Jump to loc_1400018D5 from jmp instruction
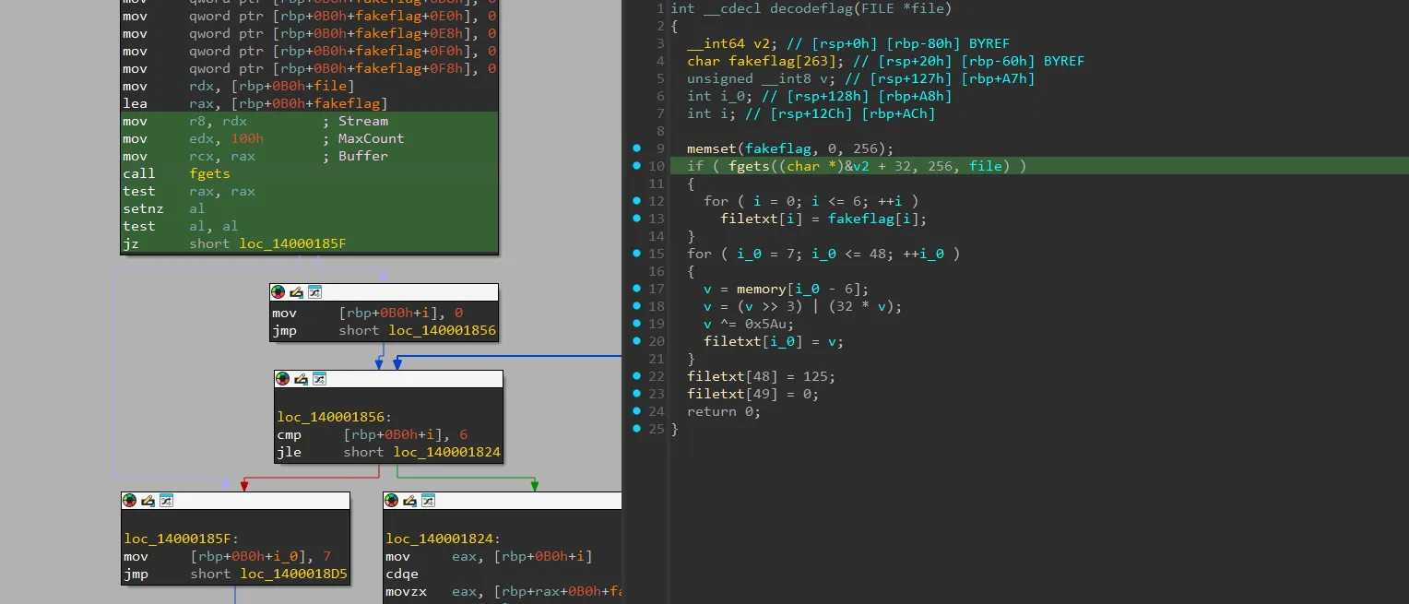 294,574
